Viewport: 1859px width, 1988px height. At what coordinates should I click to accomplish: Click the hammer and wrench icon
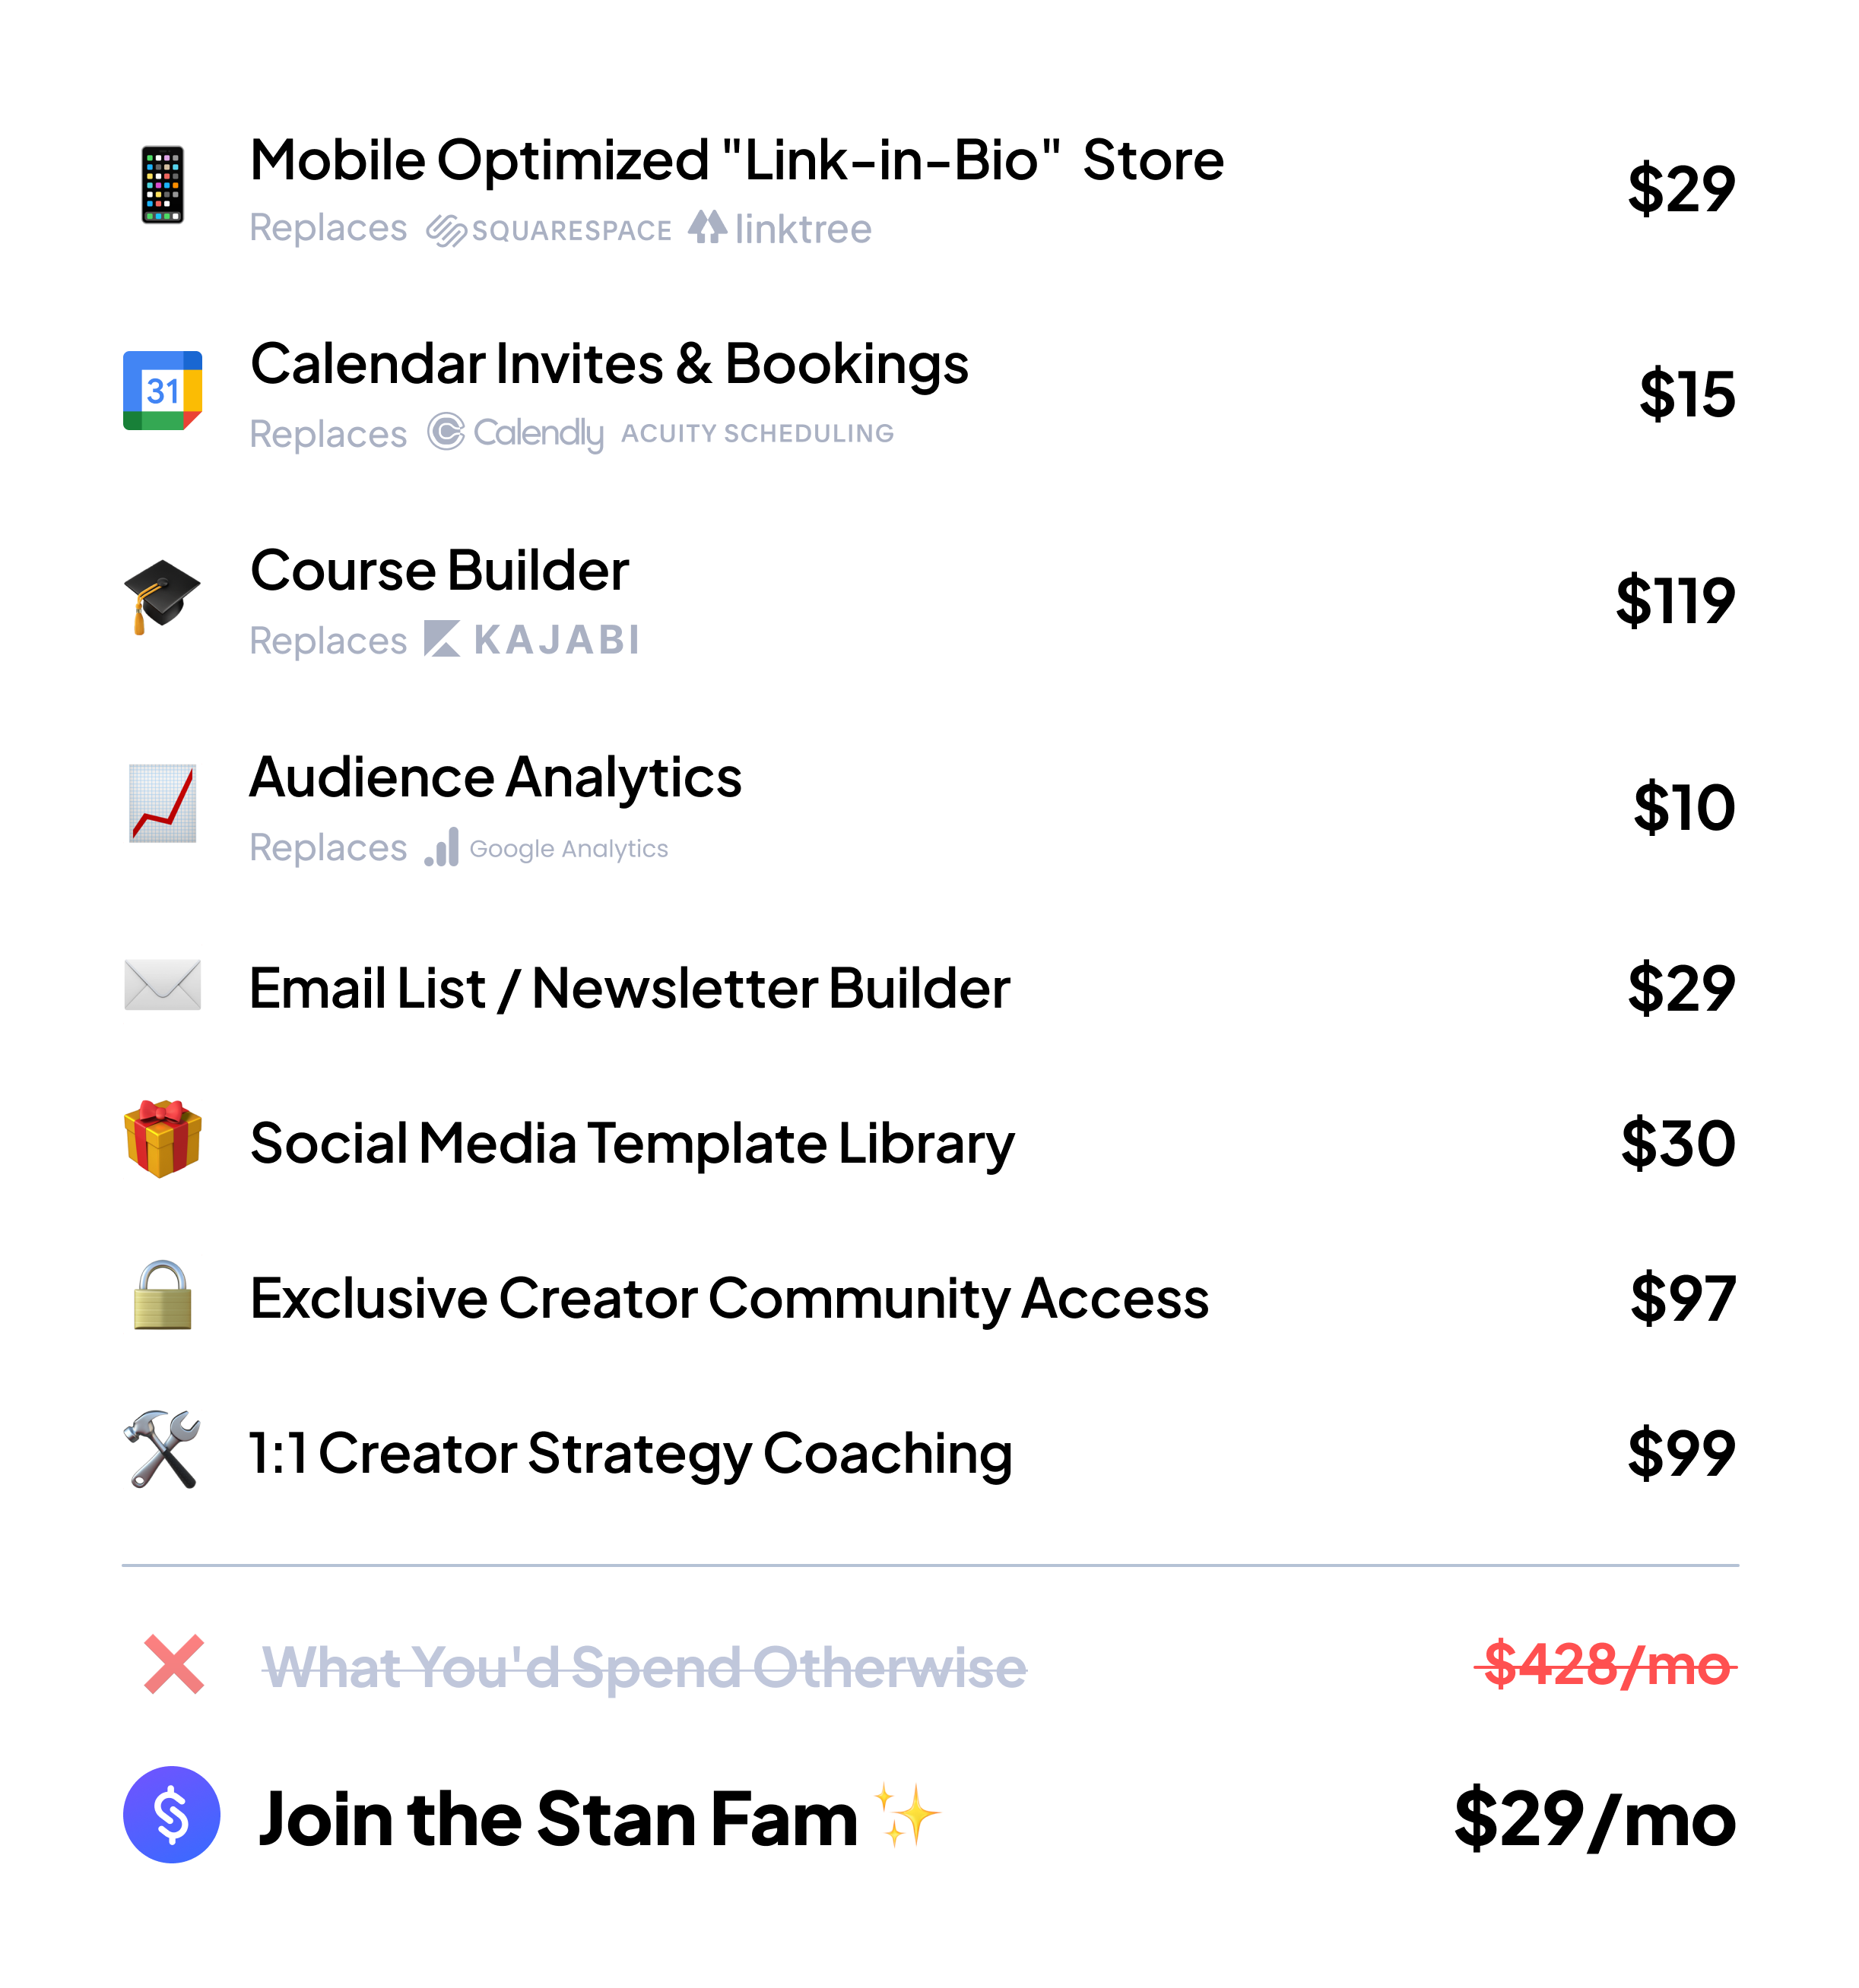pos(162,1450)
